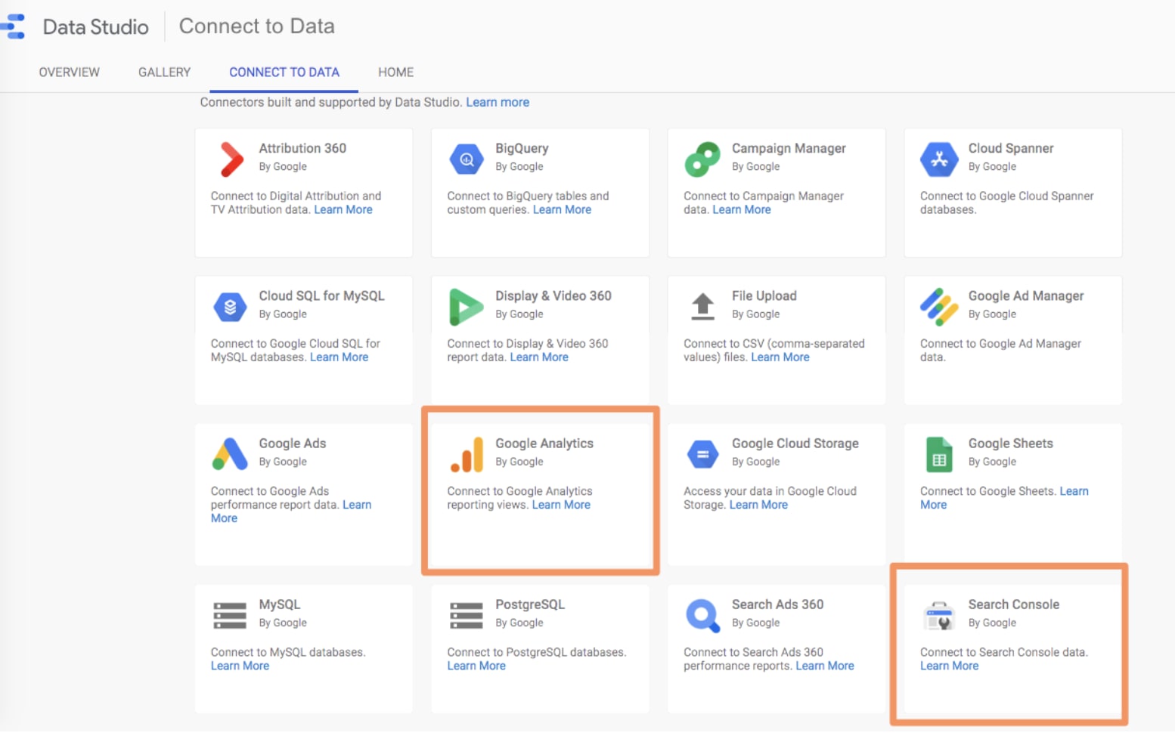Click the Data Studio logo icon
The width and height of the screenshot is (1175, 733).
pyautogui.click(x=13, y=26)
